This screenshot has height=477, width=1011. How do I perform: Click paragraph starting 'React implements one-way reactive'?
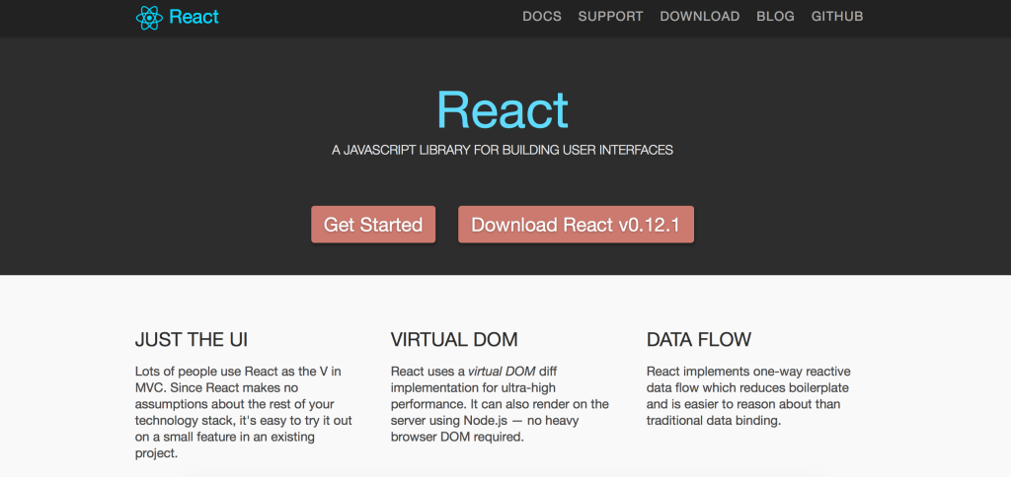click(748, 396)
